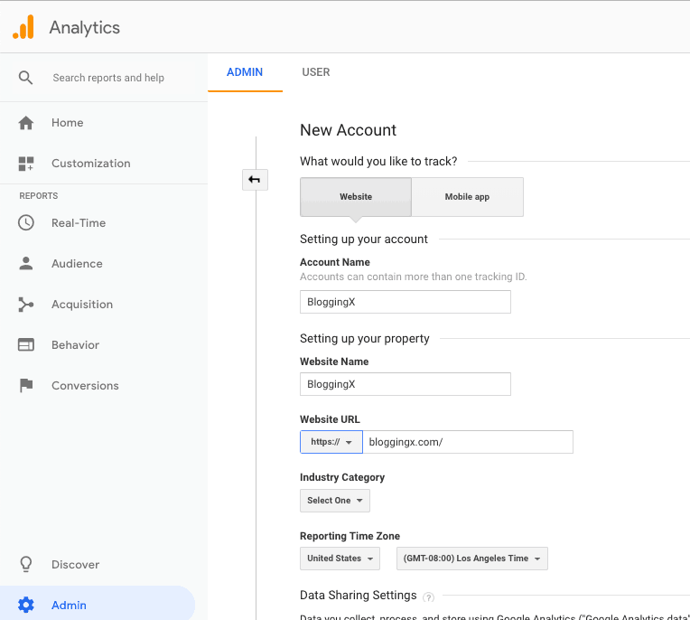The height and width of the screenshot is (620, 690).
Task: Open the United States country dropdown
Action: click(x=340, y=559)
